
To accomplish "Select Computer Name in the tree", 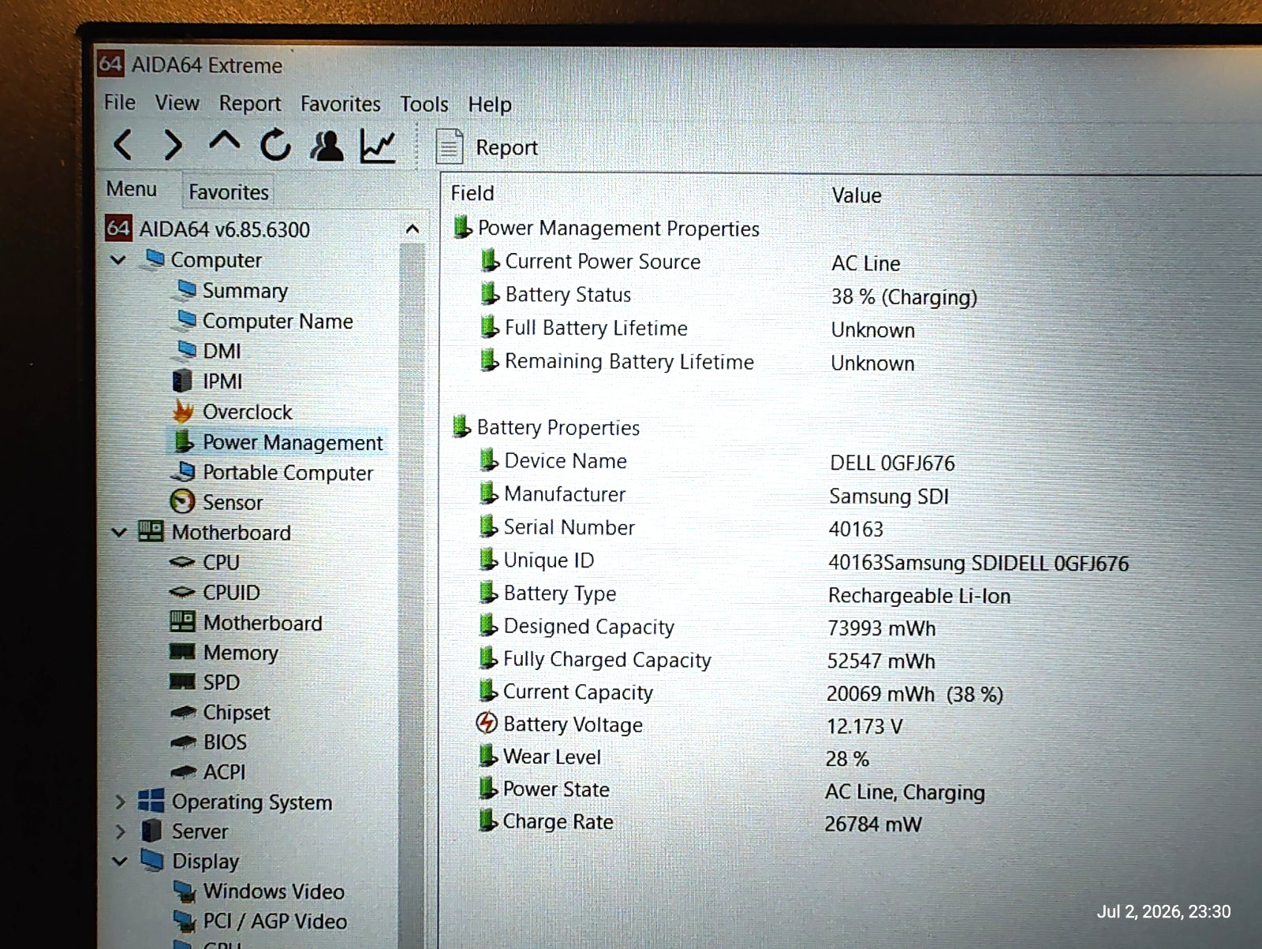I will click(x=278, y=322).
